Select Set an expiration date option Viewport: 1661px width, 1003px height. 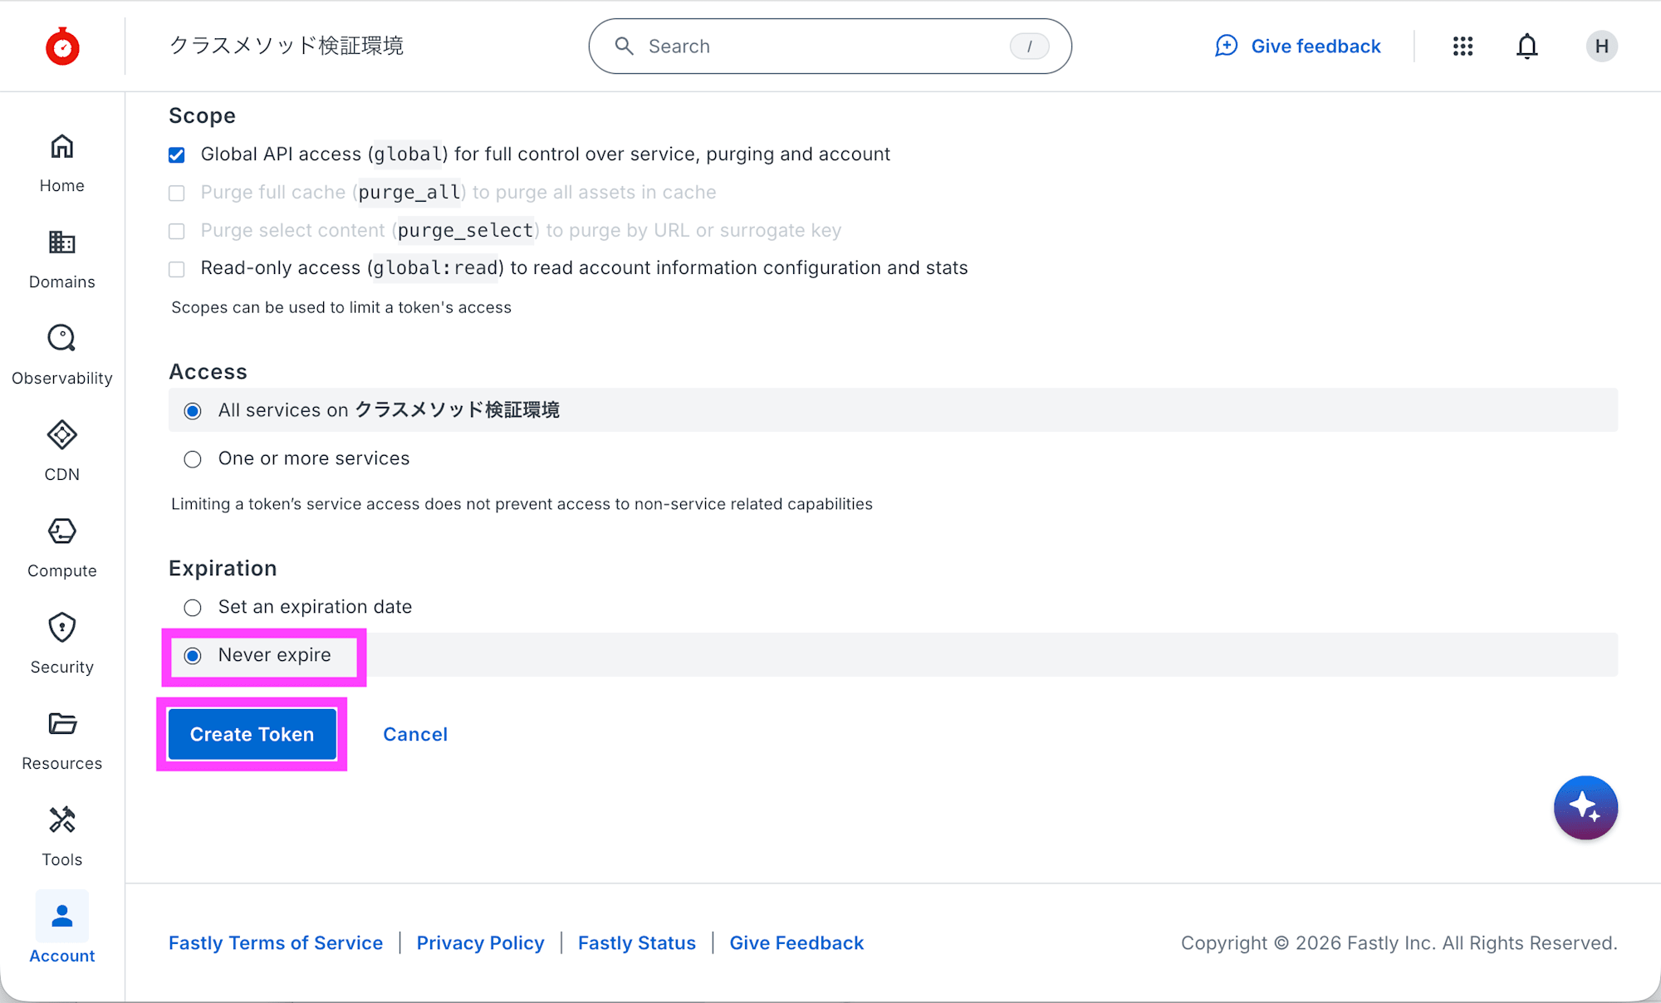point(193,608)
